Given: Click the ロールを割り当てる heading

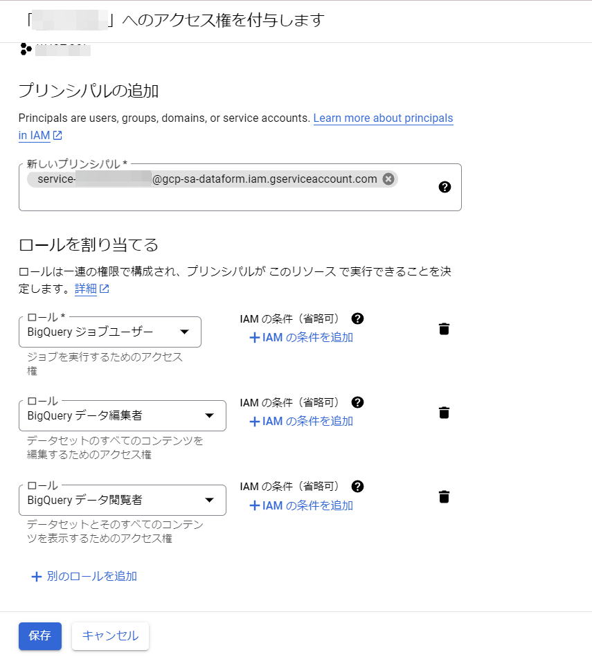Looking at the screenshot, I should 89,244.
